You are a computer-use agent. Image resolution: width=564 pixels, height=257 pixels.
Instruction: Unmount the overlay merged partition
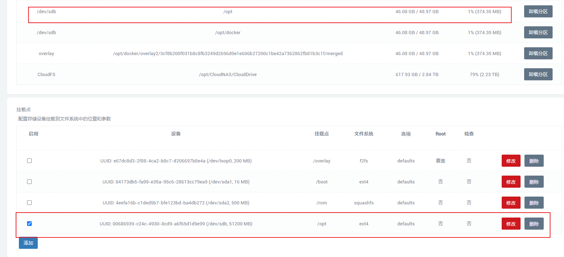click(x=538, y=53)
